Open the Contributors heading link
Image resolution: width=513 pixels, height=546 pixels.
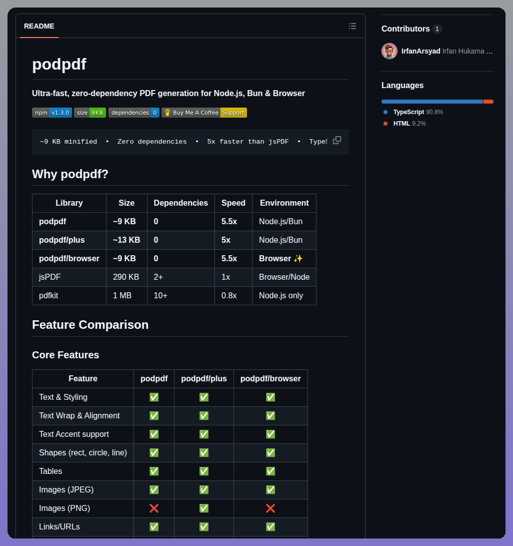tap(405, 29)
